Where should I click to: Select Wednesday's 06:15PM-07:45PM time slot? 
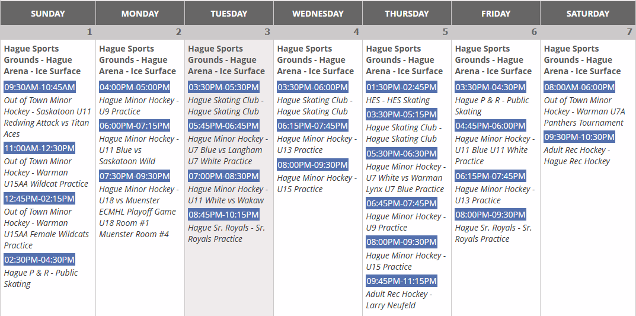(x=312, y=126)
